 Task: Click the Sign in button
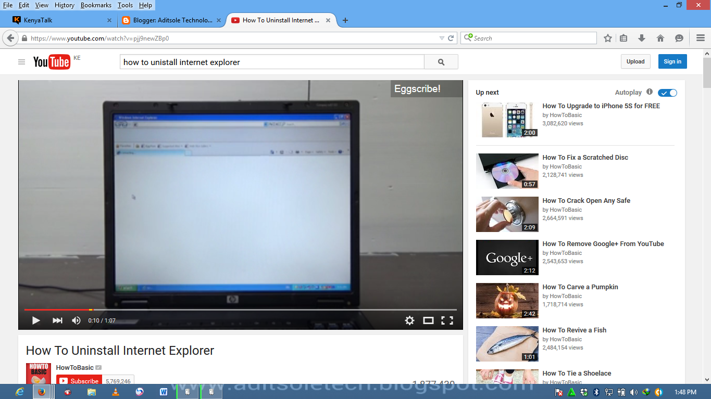672,61
